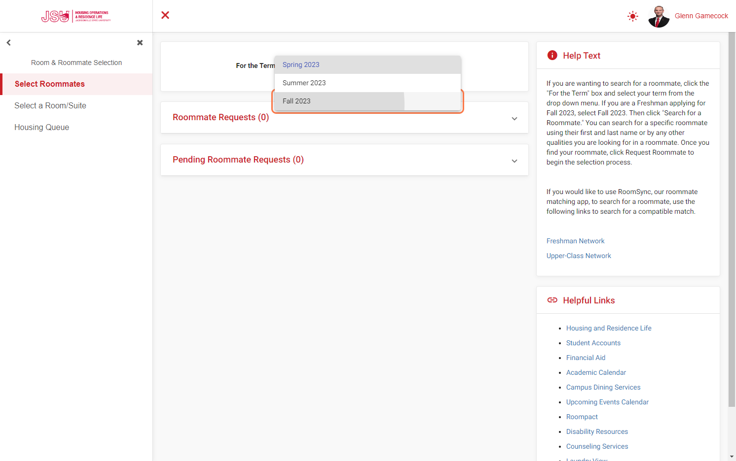Viewport: 736px width, 461px height.
Task: Expand the Roommate Requests section chevron
Action: tap(515, 119)
